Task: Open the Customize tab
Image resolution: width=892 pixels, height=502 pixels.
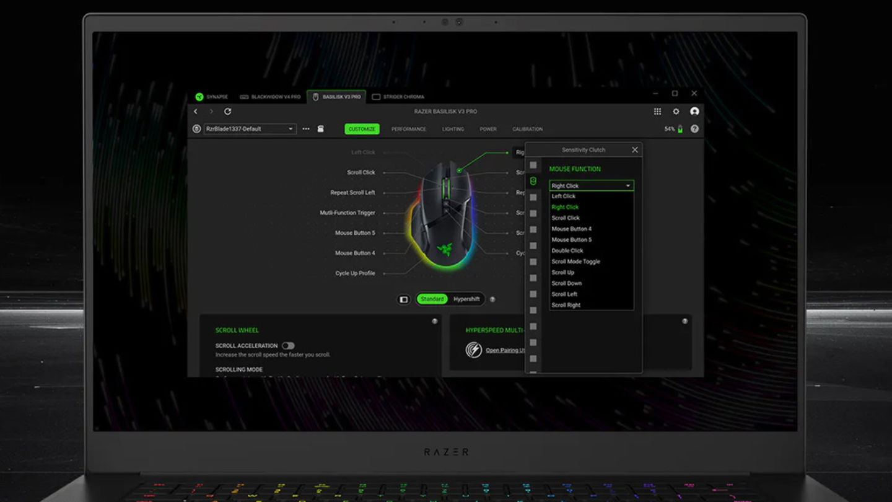Action: click(362, 129)
